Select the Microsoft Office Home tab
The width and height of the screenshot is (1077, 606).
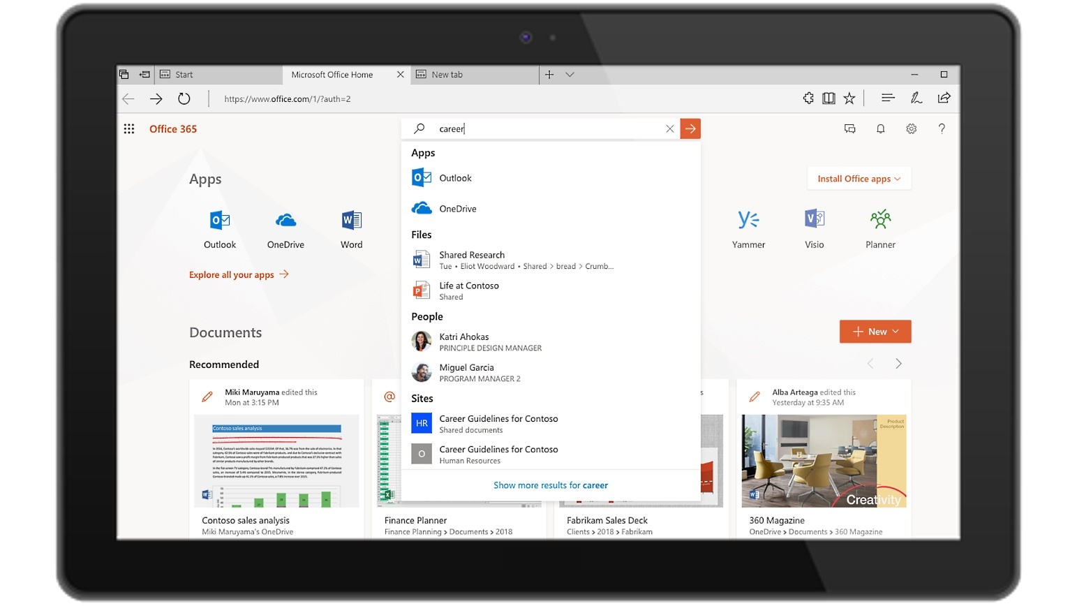[x=346, y=74]
